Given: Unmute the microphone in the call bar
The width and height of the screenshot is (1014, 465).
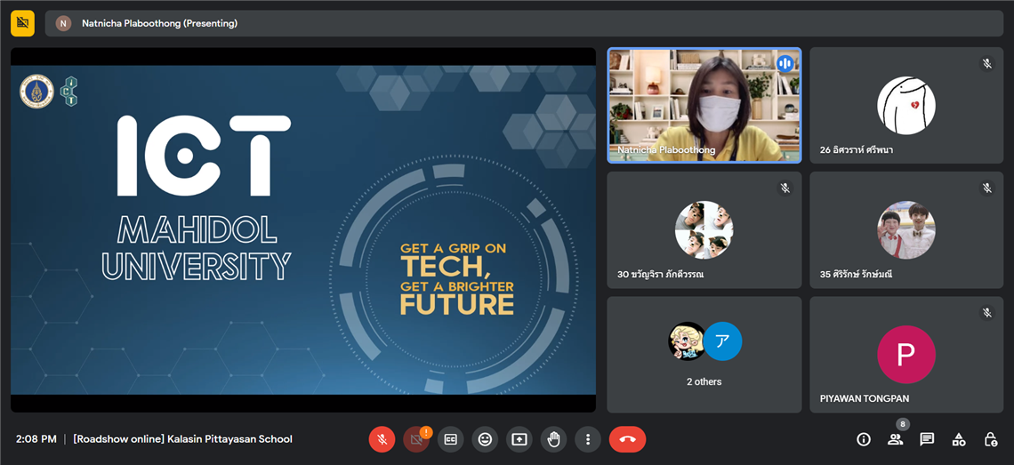Looking at the screenshot, I should 382,439.
